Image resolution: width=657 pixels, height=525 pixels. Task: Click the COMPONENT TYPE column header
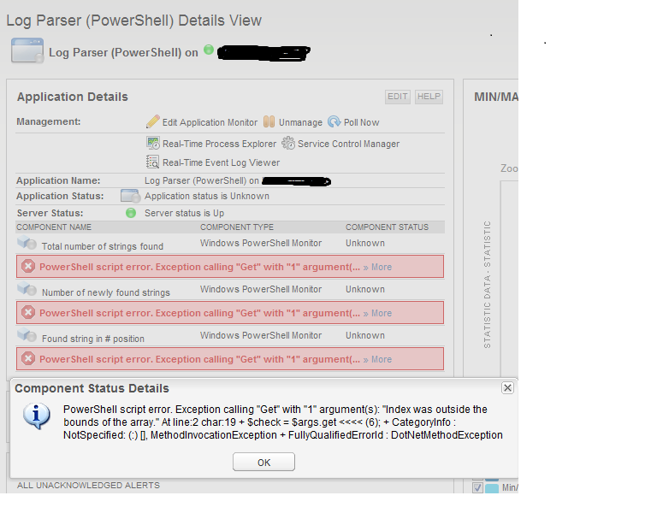coord(237,227)
